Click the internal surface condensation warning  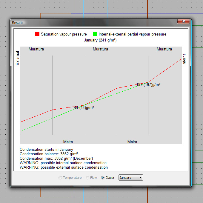(63, 163)
